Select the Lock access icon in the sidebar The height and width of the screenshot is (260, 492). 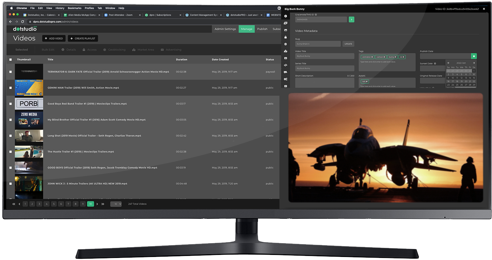(x=285, y=37)
